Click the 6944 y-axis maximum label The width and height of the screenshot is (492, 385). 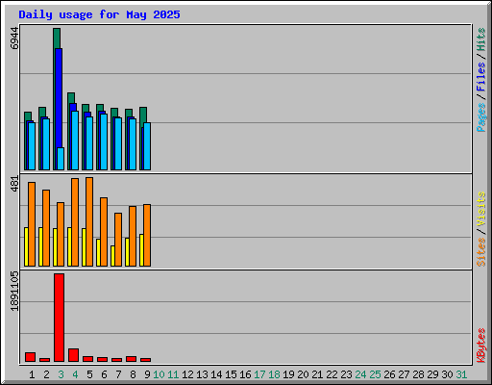tap(14, 38)
